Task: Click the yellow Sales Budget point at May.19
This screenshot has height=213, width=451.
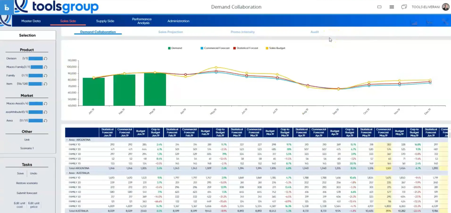Action: point(216,67)
